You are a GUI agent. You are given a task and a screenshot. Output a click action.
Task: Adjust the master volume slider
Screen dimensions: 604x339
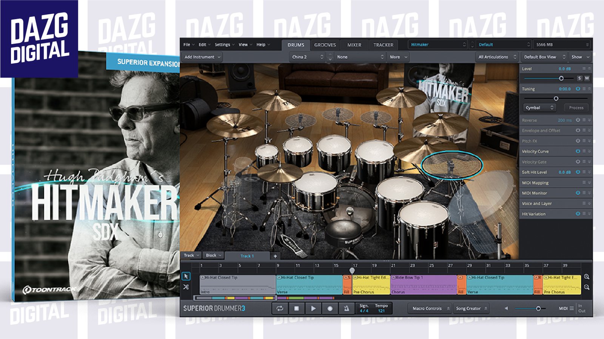tap(538, 308)
